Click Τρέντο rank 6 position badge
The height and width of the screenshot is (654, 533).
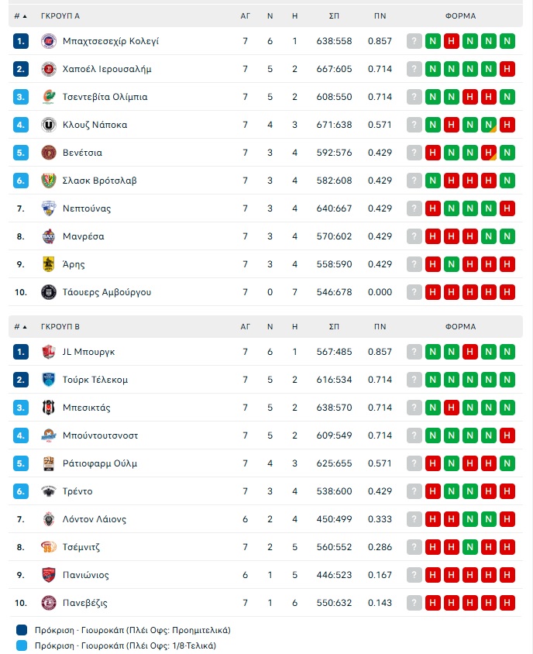pos(21,491)
